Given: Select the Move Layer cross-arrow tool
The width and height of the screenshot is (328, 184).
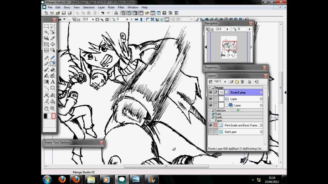Looking at the screenshot, I should click(53, 44).
